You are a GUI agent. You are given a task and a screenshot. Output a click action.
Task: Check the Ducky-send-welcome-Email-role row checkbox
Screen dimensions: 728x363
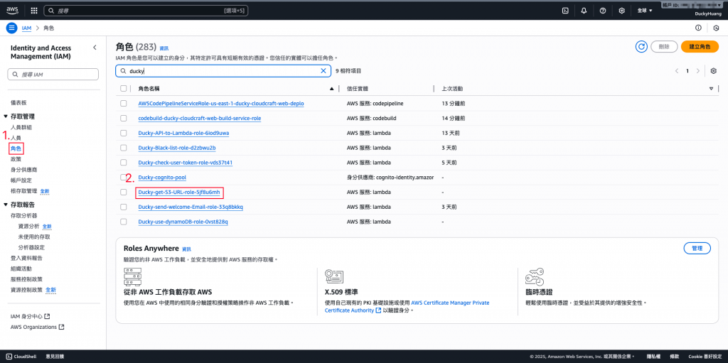[124, 207]
